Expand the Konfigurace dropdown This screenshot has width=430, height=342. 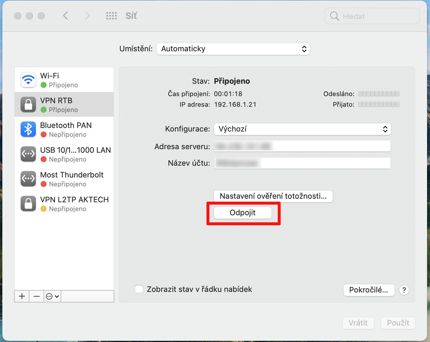point(302,129)
